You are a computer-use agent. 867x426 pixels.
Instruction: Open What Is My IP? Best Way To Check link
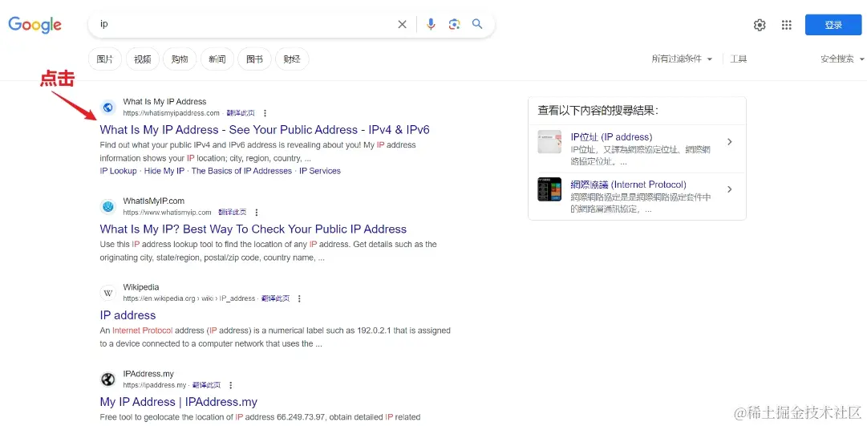tap(253, 229)
